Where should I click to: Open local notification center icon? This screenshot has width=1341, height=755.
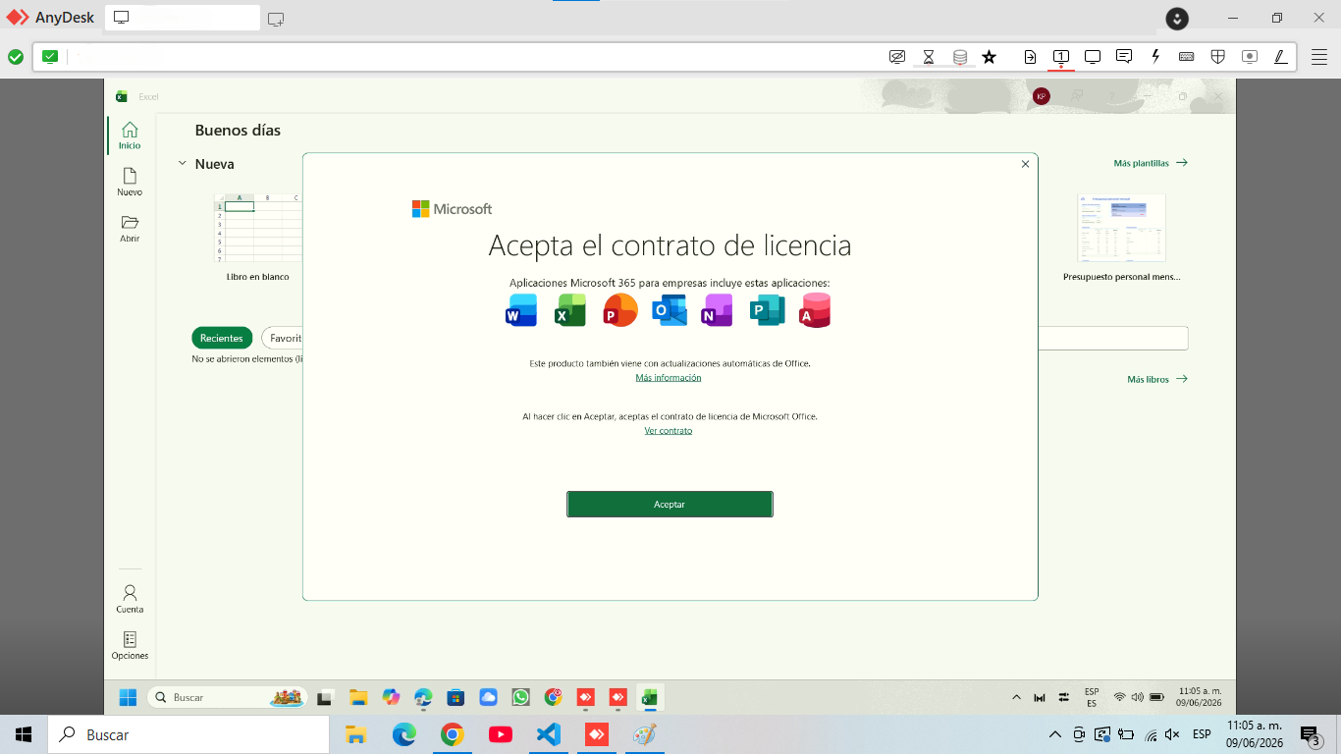1311,734
